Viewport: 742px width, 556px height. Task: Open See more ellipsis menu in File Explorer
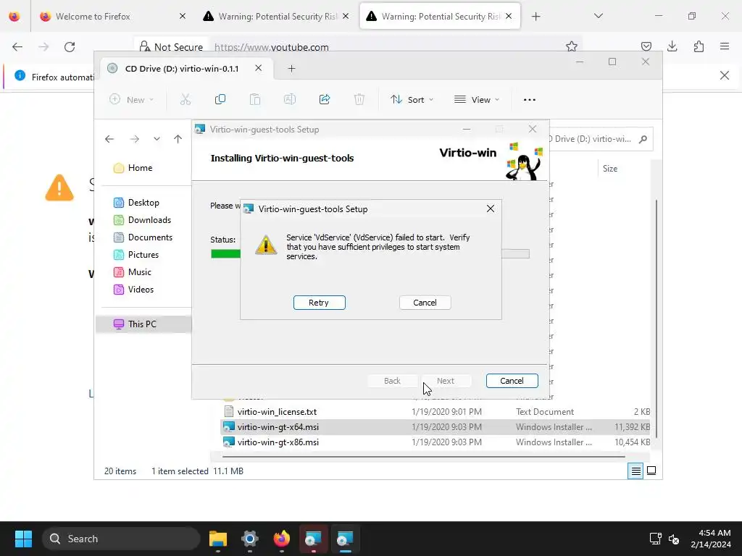530,100
